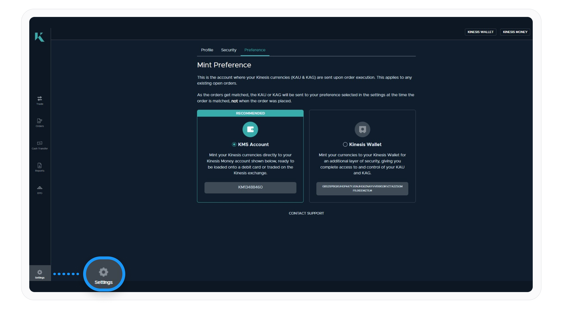Click the Kinesis K logo

pyautogui.click(x=40, y=37)
